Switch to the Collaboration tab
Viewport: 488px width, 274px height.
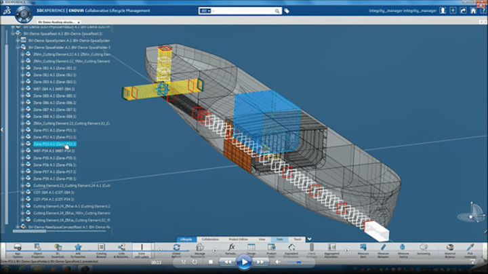(210, 239)
